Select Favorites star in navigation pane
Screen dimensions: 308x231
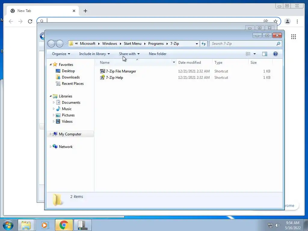tap(55, 64)
